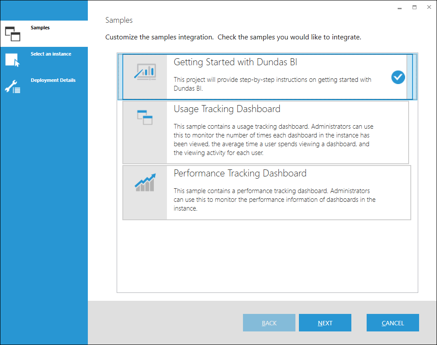The width and height of the screenshot is (437, 345).
Task: Click the Select an instance cursor icon
Action: (x=13, y=60)
